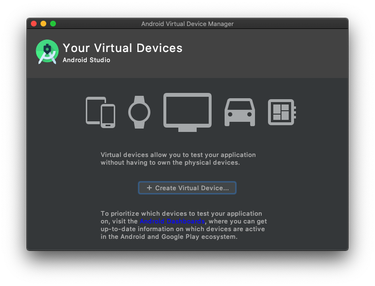Close the Android Virtual Device Manager window
The height and width of the screenshot is (286, 375).
coord(34,24)
